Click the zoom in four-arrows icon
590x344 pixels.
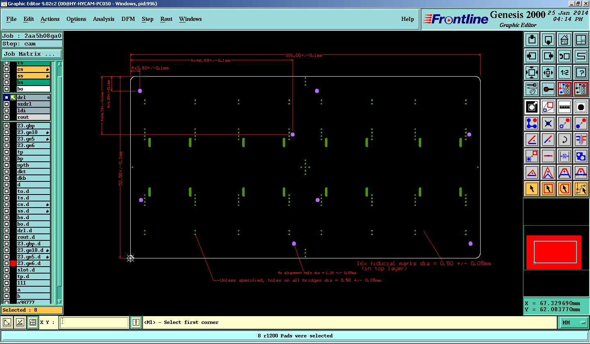pos(532,72)
